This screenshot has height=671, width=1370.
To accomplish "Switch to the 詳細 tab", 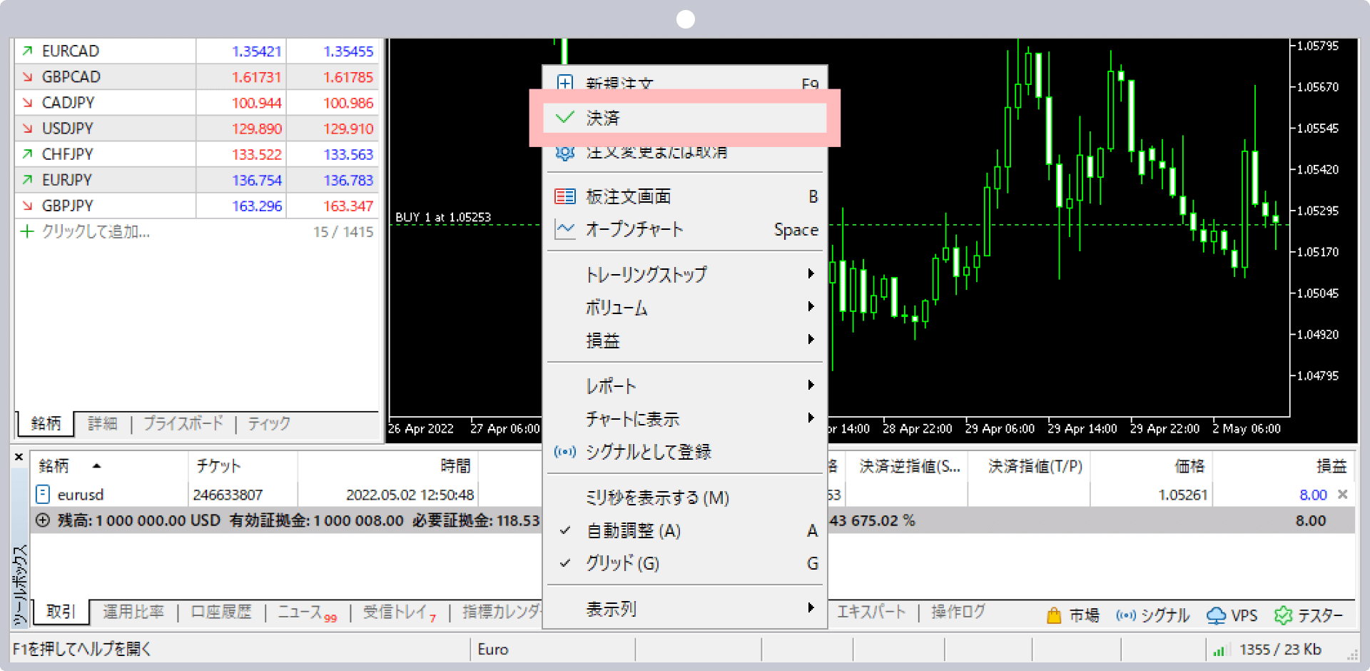I will pyautogui.click(x=102, y=423).
